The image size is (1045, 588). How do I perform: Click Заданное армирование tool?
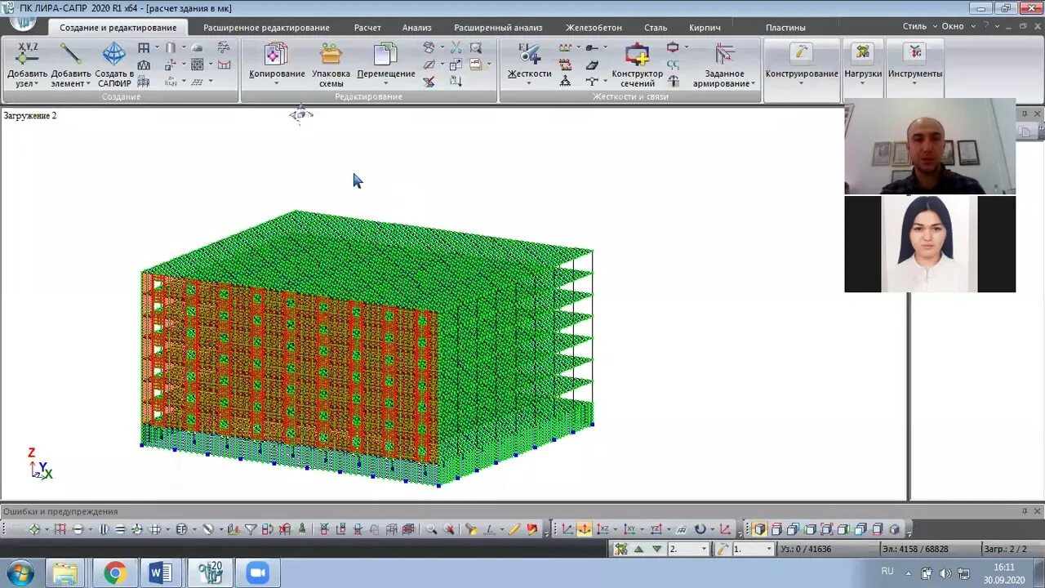[724, 65]
